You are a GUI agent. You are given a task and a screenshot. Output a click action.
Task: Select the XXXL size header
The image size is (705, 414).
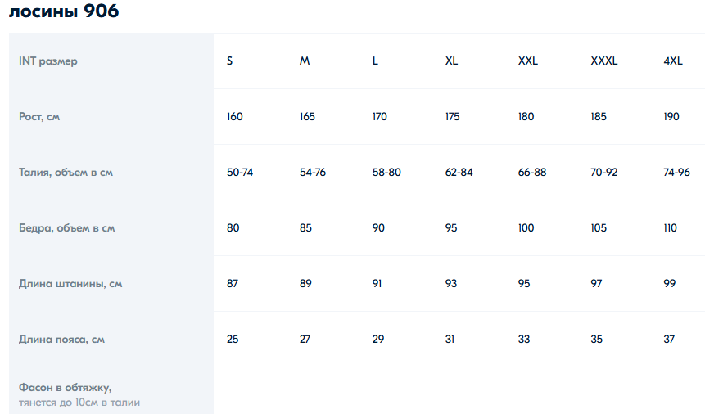click(603, 61)
